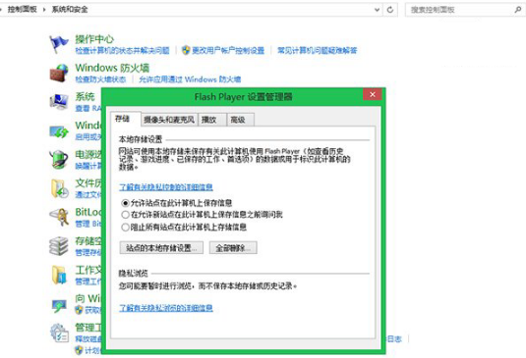Open the 系统 heading link
This screenshot has width=526, height=358.
85,96
